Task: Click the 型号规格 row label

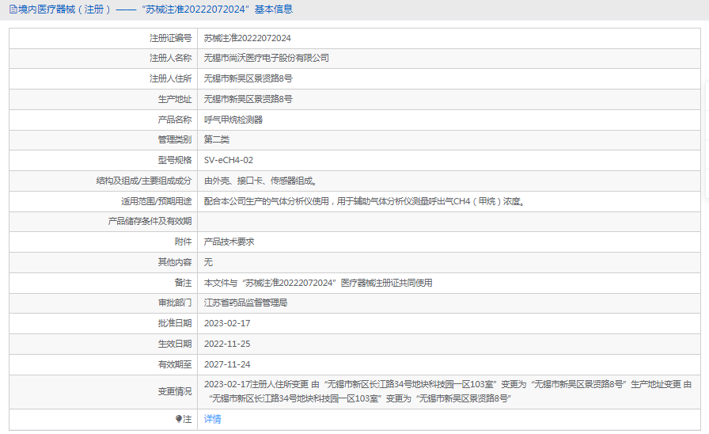Action: pyautogui.click(x=175, y=160)
